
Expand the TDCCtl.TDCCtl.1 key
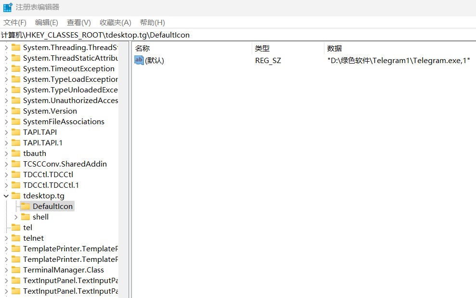click(x=6, y=185)
